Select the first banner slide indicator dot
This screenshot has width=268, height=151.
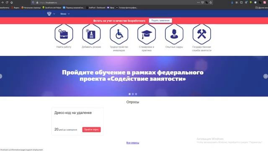click(129, 94)
